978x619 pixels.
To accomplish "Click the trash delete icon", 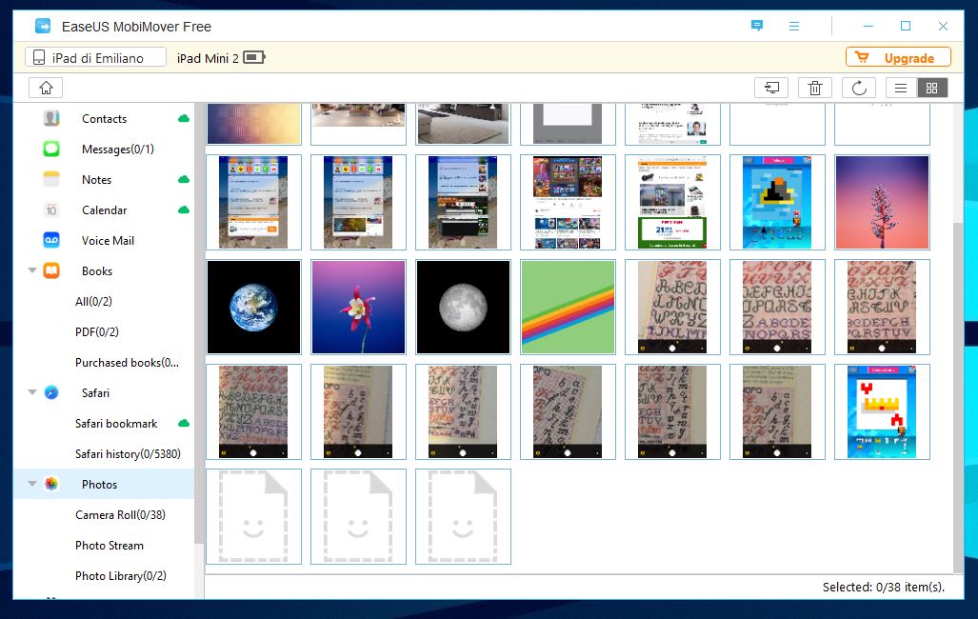I will (x=815, y=88).
